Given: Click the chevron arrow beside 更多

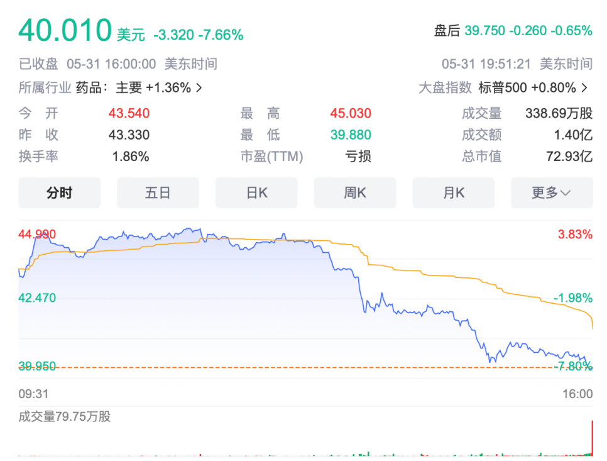Looking at the screenshot, I should (x=565, y=193).
